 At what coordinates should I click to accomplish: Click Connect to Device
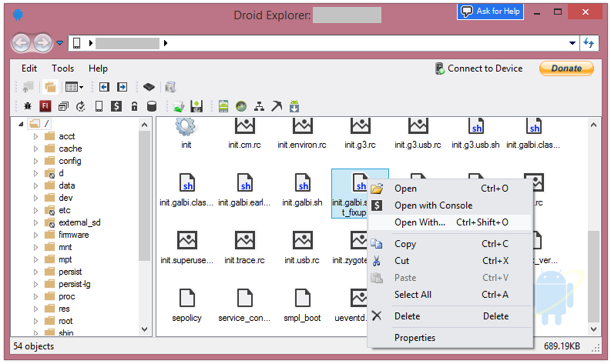[479, 68]
